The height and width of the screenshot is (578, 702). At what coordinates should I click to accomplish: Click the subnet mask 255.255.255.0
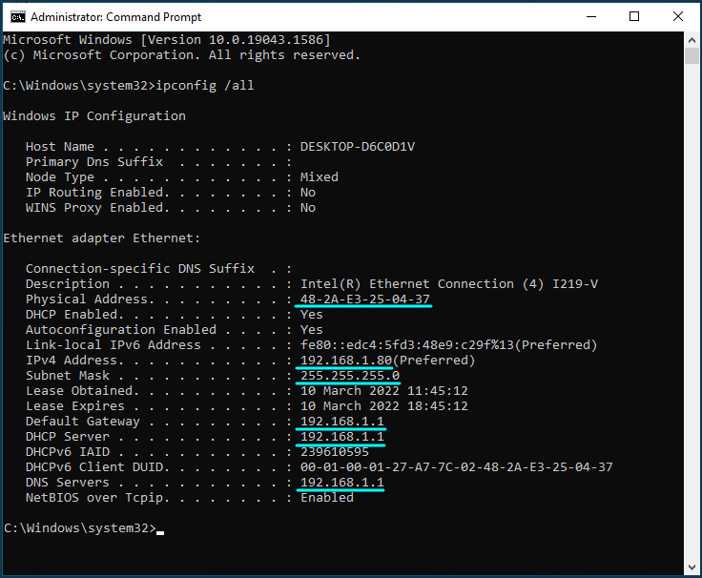point(349,375)
